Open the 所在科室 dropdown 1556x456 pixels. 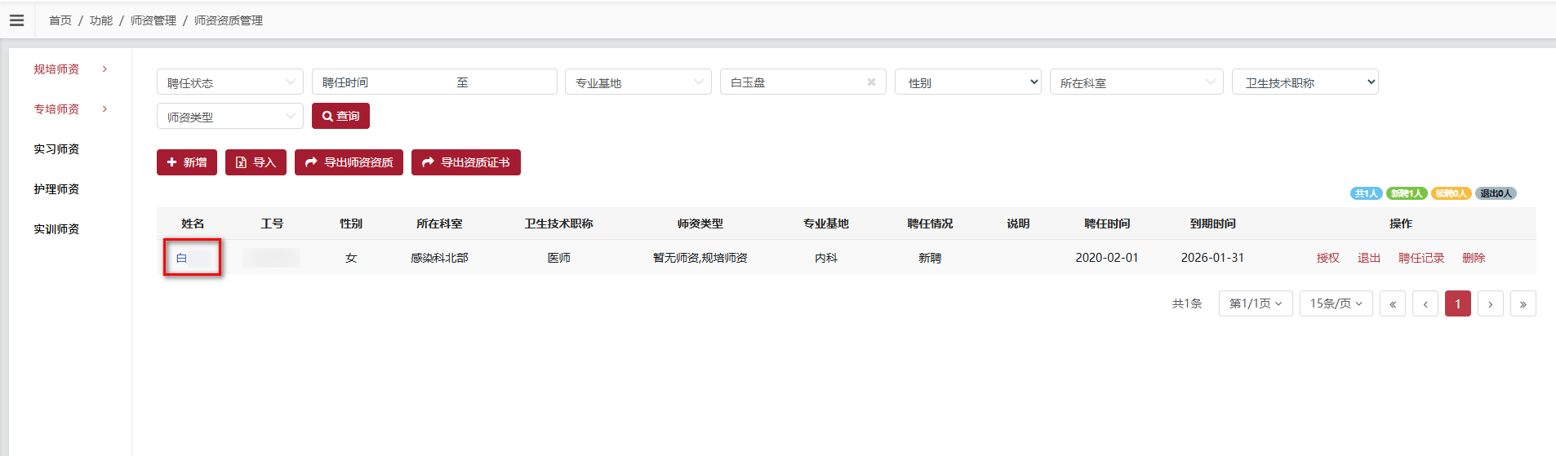pos(1136,82)
